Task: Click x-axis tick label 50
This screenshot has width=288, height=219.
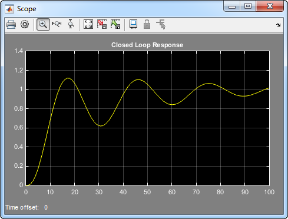Action: (x=147, y=192)
